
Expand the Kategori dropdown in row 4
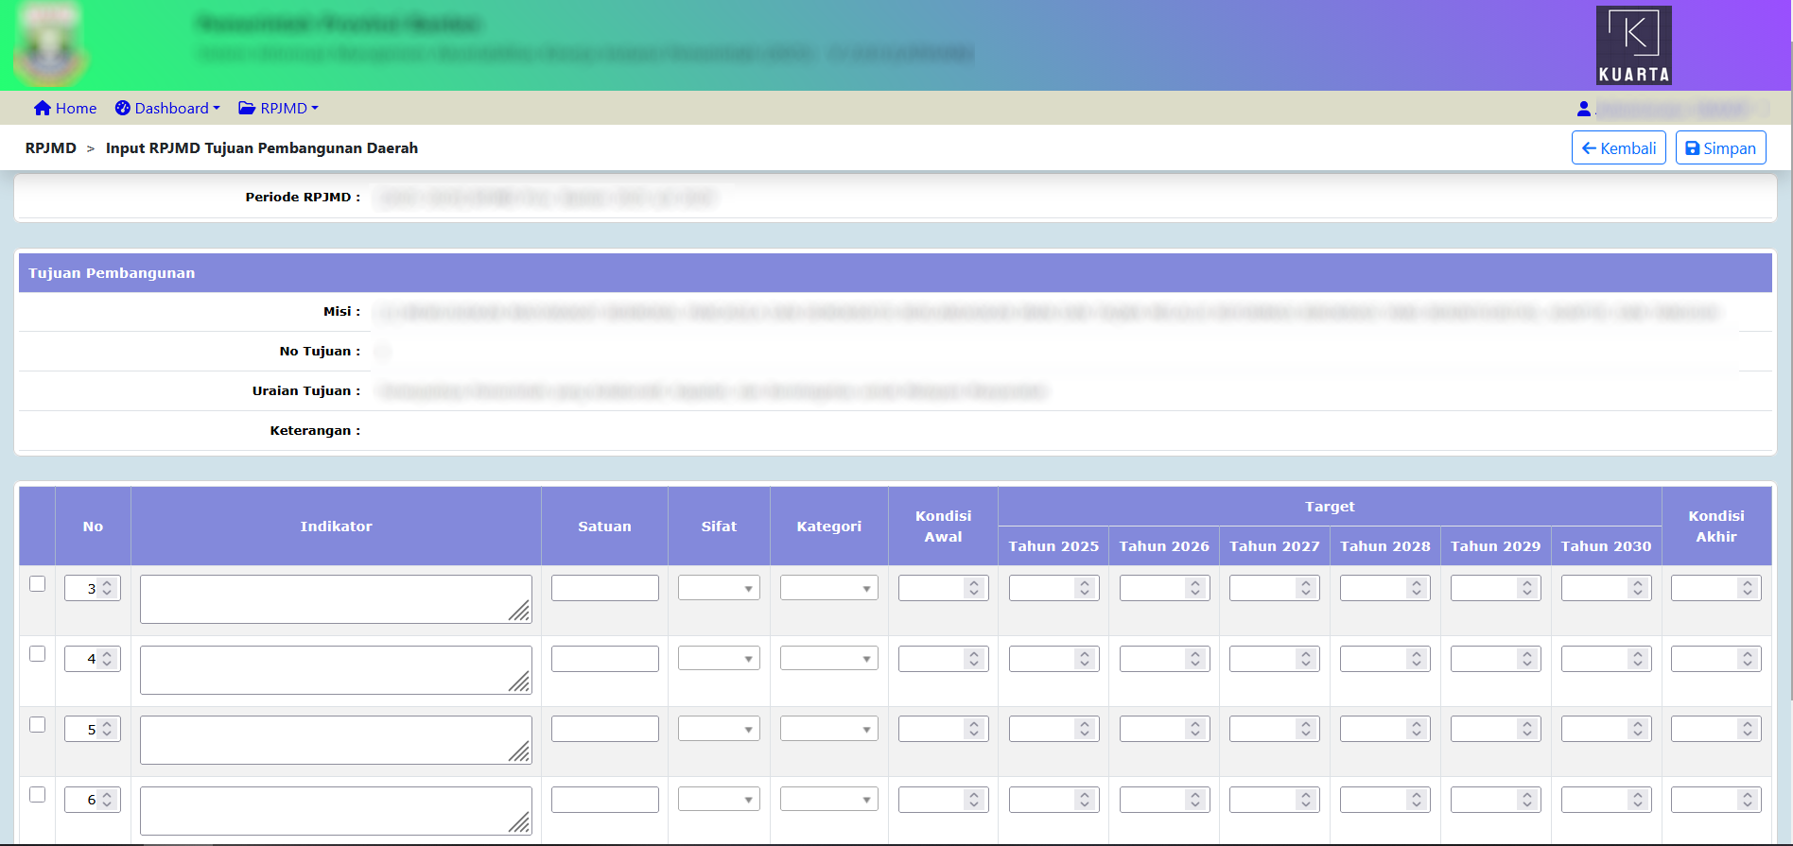(x=828, y=659)
